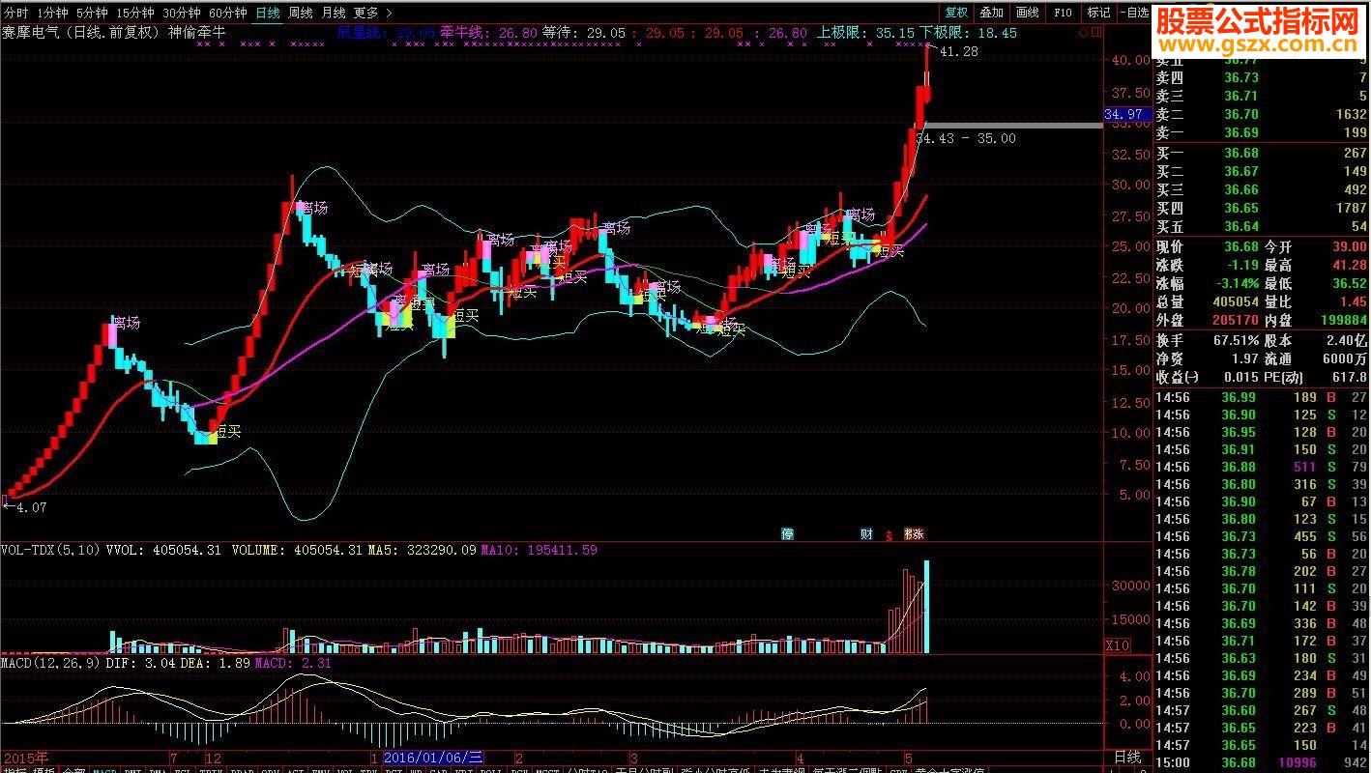Screen dimensions: 1371x773
Task: Click the 34.43 - 35.00 range label
Action: pos(966,138)
